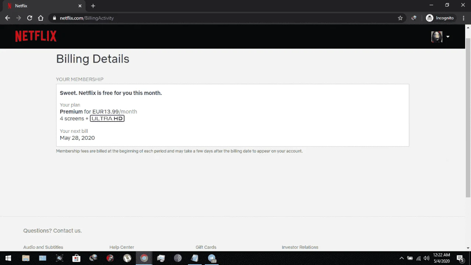Close the Netflix tab
Image resolution: width=471 pixels, height=265 pixels.
80,6
